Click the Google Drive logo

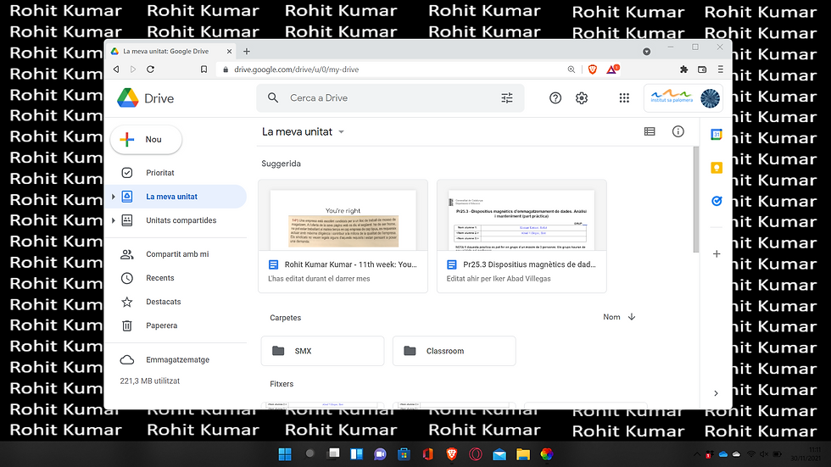click(x=128, y=98)
